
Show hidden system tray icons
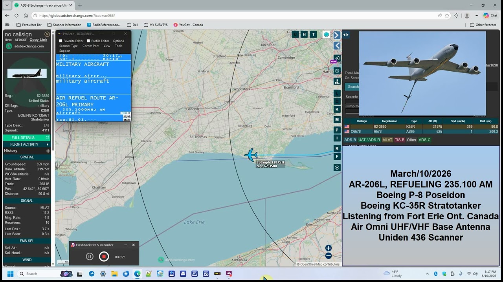click(427, 274)
